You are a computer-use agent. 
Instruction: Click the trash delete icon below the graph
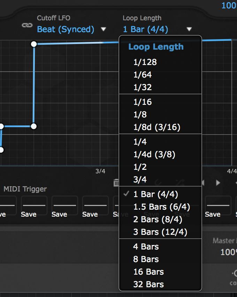[116, 183]
